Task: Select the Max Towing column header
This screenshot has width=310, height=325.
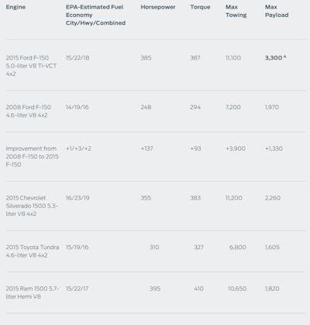Action: coord(236,11)
